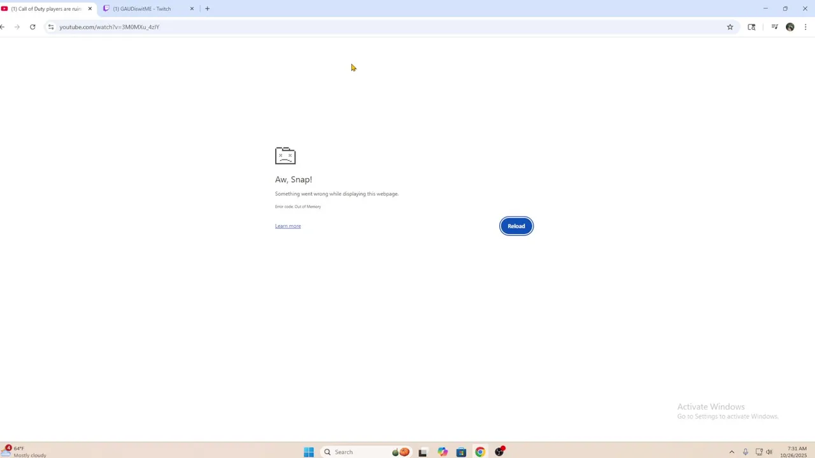Open Microsoft Store from the taskbar
The image size is (815, 458).
tap(461, 452)
